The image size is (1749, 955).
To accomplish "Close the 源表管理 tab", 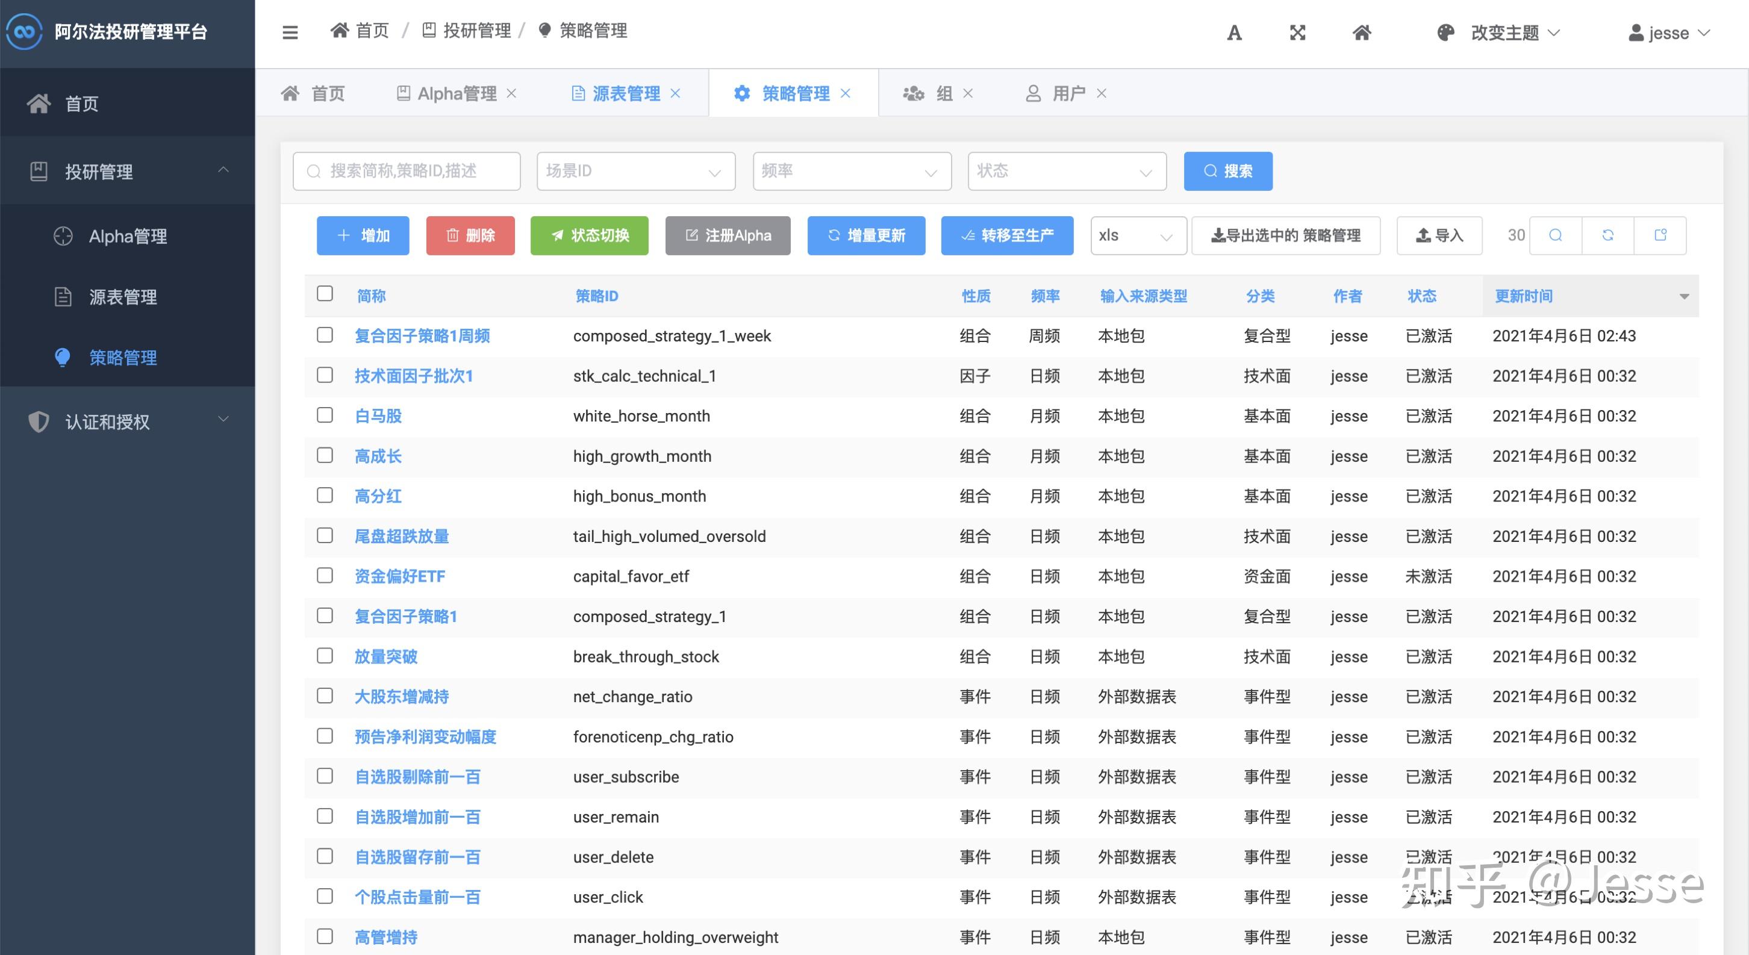I will (675, 93).
